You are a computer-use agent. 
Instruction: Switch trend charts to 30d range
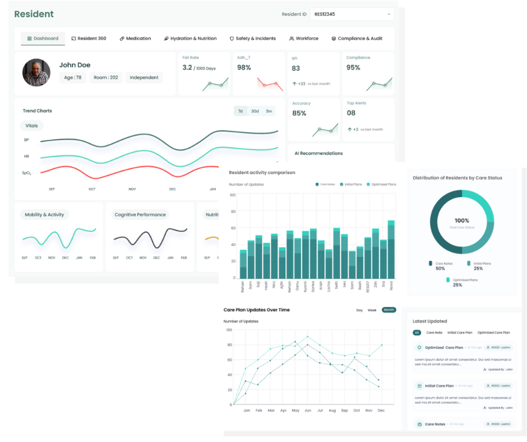255,111
